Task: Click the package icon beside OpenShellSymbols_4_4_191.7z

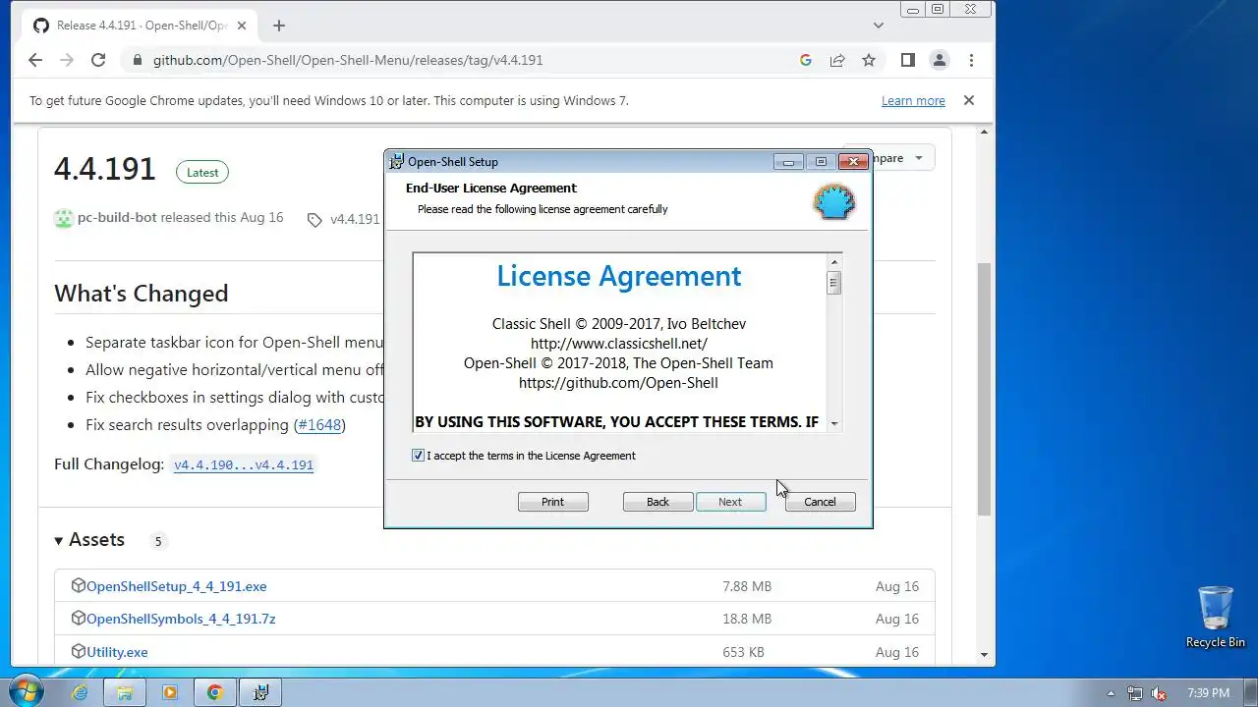Action: point(79,618)
